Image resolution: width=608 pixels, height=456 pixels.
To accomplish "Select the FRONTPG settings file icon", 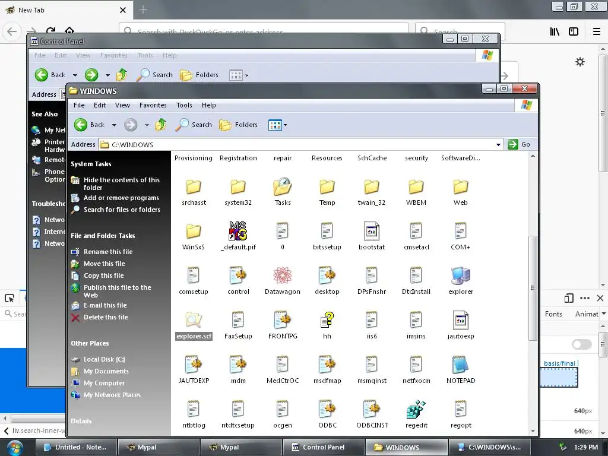I will pyautogui.click(x=282, y=320).
